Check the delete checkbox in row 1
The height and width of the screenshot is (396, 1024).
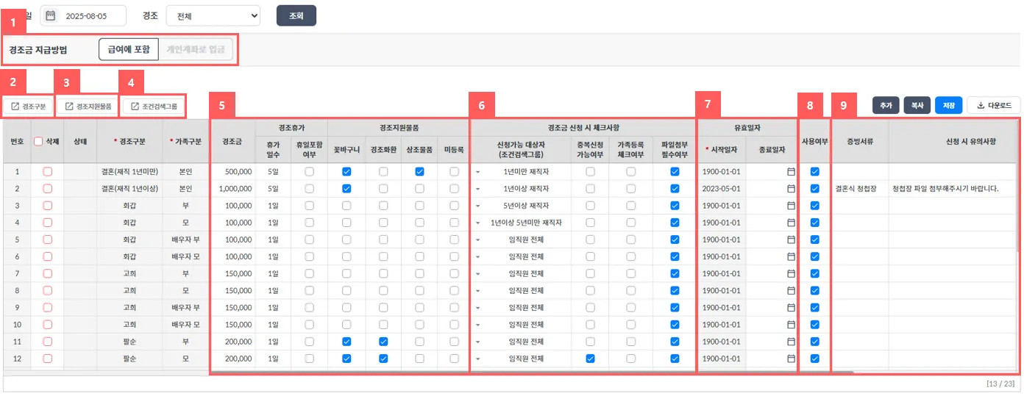point(48,171)
